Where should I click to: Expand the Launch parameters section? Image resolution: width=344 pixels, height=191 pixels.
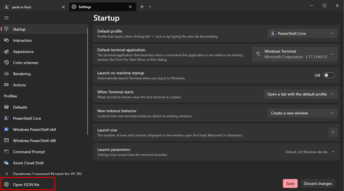tap(333, 152)
